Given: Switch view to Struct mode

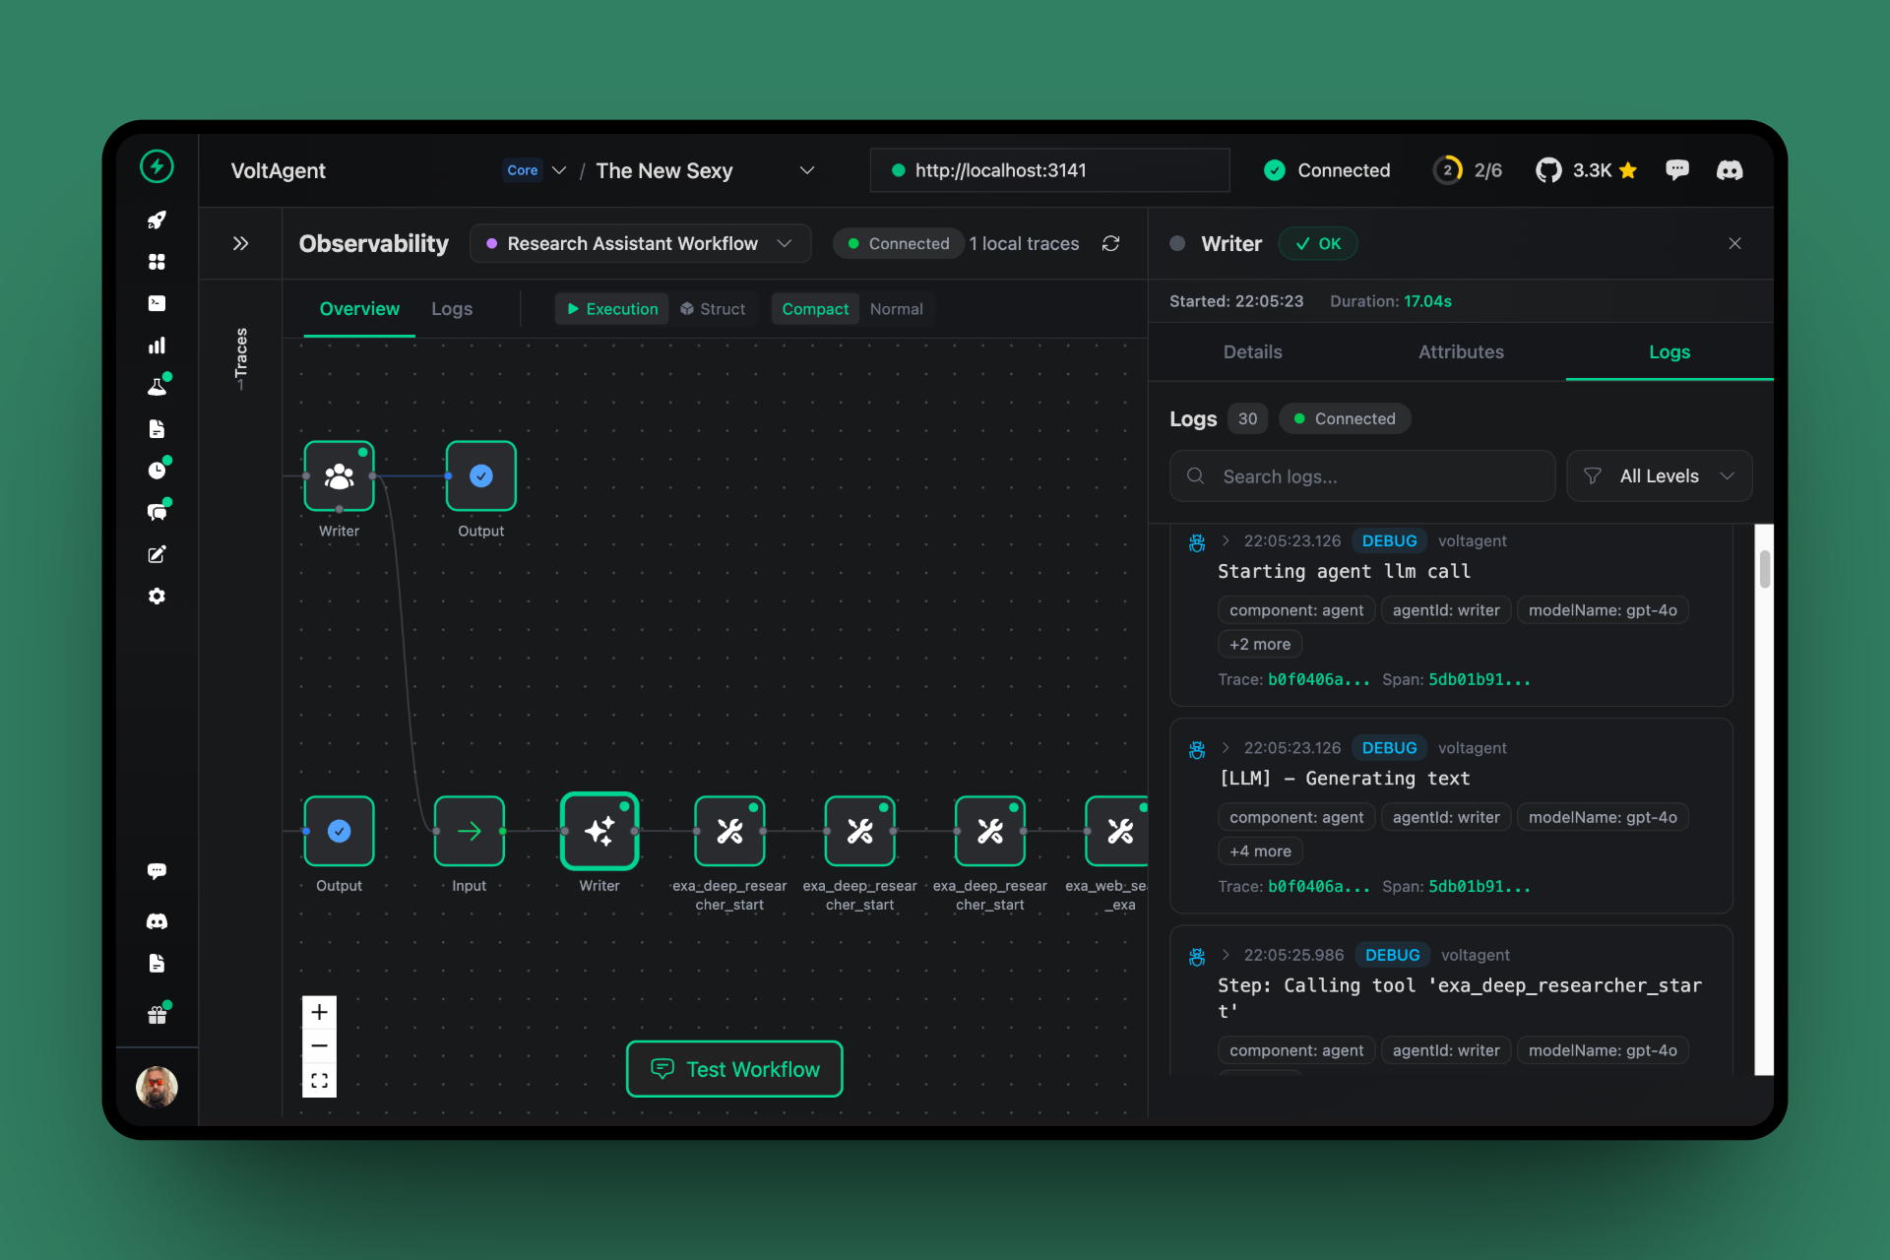Looking at the screenshot, I should 713,309.
